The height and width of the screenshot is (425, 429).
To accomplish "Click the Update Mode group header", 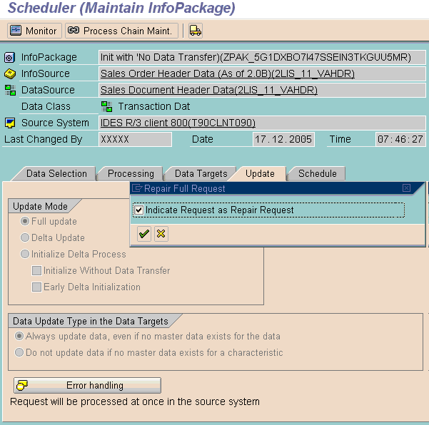I will tap(40, 206).
